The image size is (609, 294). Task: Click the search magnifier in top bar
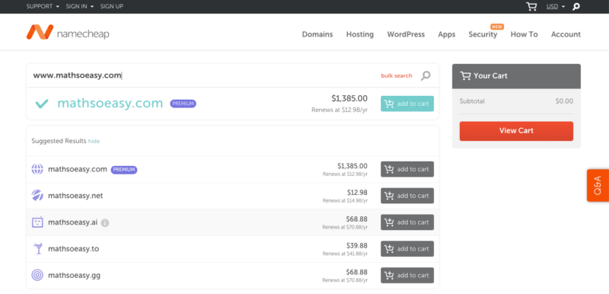tap(576, 7)
